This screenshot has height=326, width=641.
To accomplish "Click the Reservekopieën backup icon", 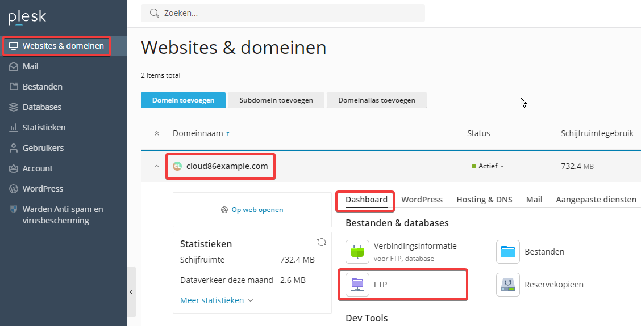I will pos(507,285).
